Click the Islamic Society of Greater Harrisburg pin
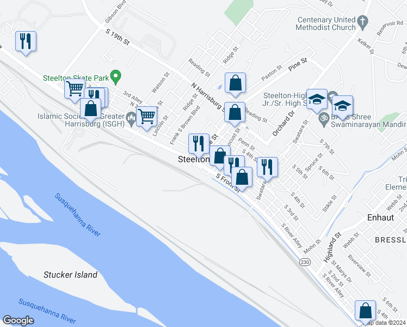This screenshot has width=407, height=327. (x=131, y=119)
